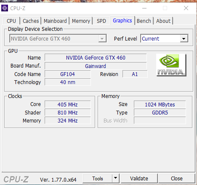197x185 pixels.
Task: Click the A1 revision value
Action: (135, 74)
